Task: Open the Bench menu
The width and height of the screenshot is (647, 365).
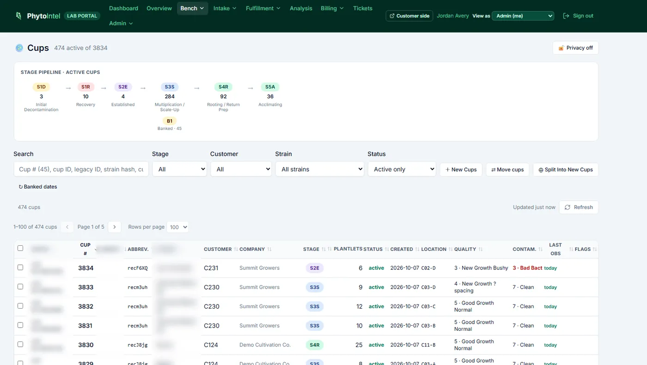Action: point(192,8)
